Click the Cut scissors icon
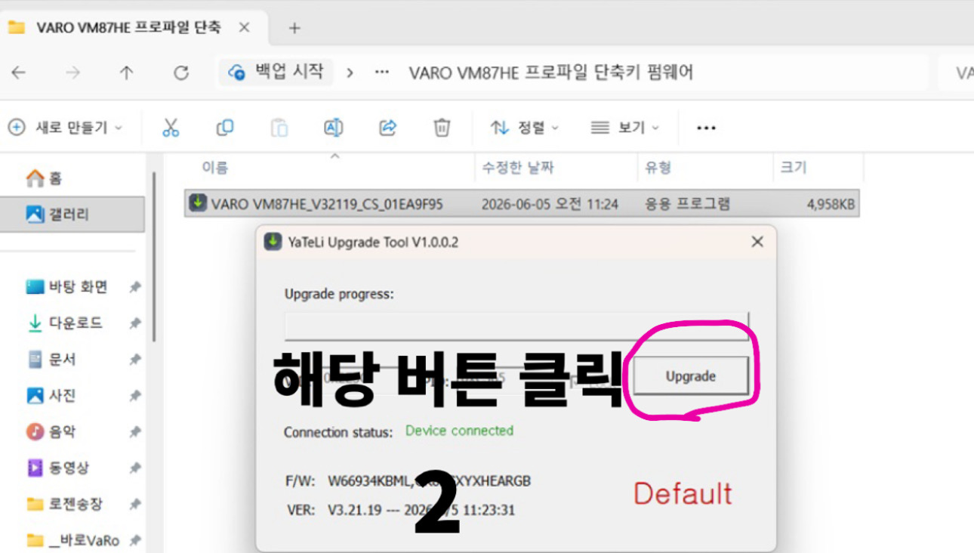 tap(171, 128)
